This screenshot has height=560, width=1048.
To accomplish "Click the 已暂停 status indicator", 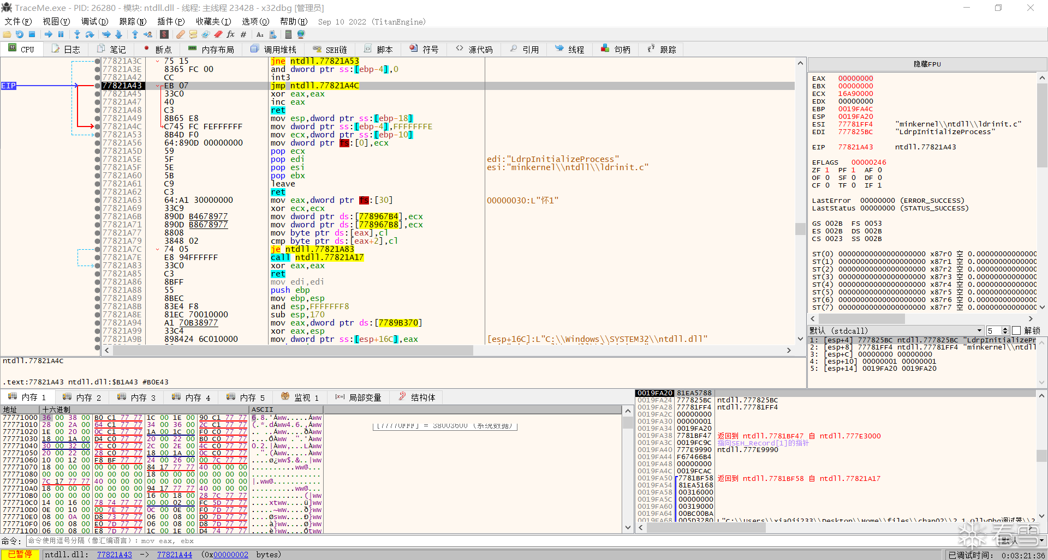I will 20,555.
